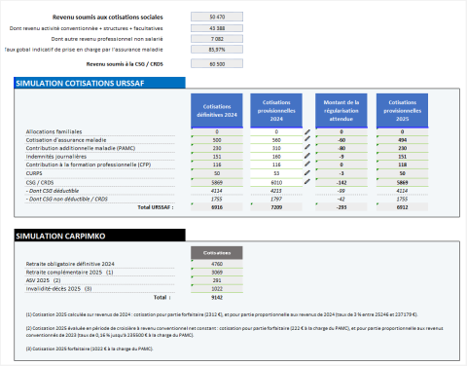Click the Cotisations provisionnelles 2025 header
This screenshot has height=366, width=467.
point(402,111)
